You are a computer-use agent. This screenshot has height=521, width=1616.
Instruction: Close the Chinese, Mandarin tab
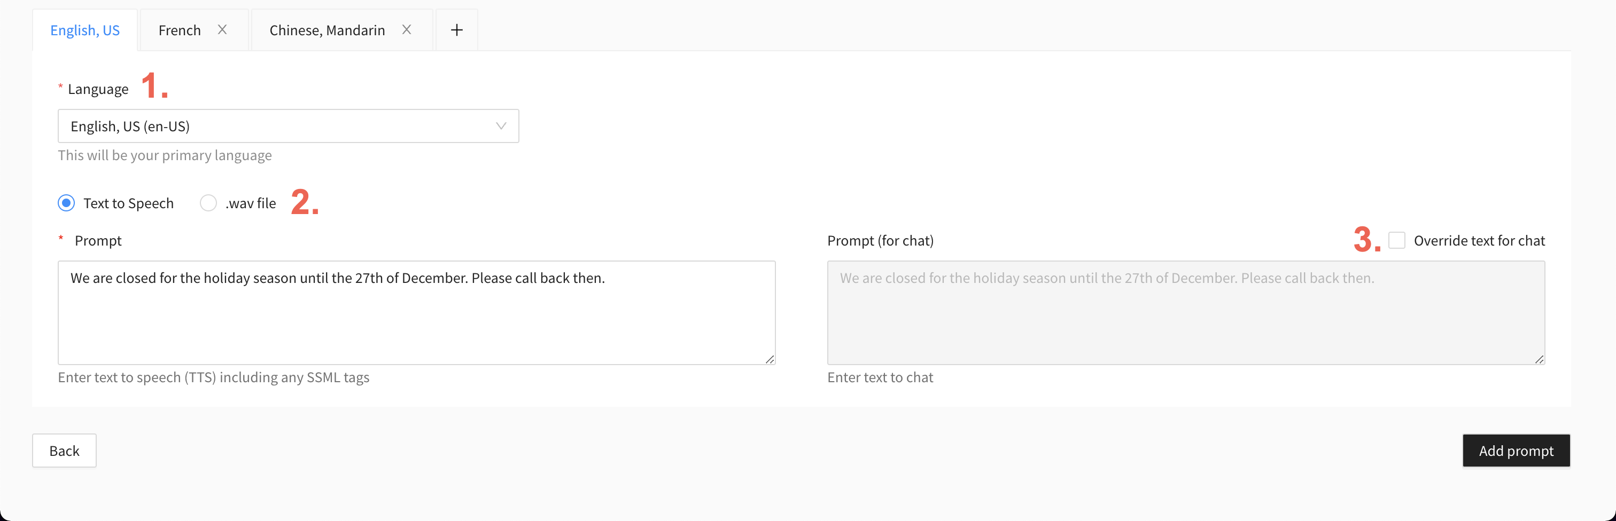pos(407,29)
